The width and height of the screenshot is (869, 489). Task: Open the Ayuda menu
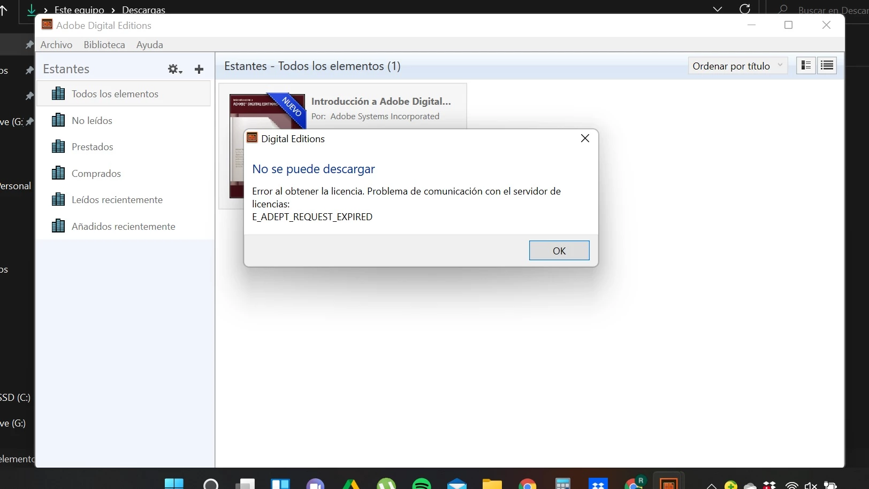pyautogui.click(x=150, y=45)
